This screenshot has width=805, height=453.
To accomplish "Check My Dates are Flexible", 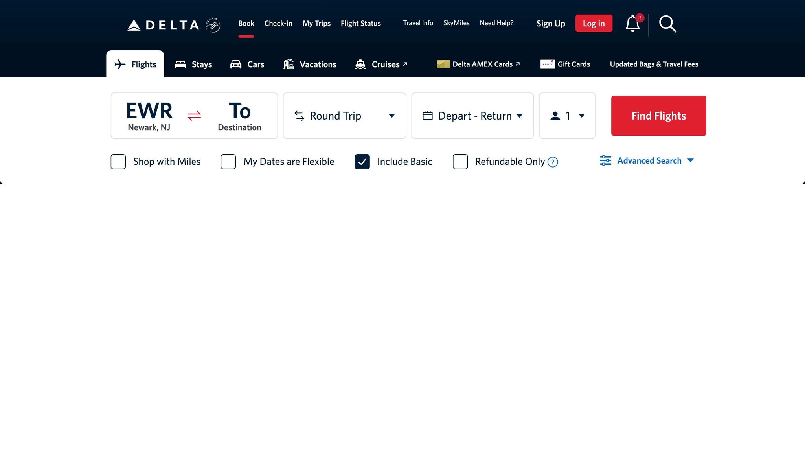I will [228, 162].
